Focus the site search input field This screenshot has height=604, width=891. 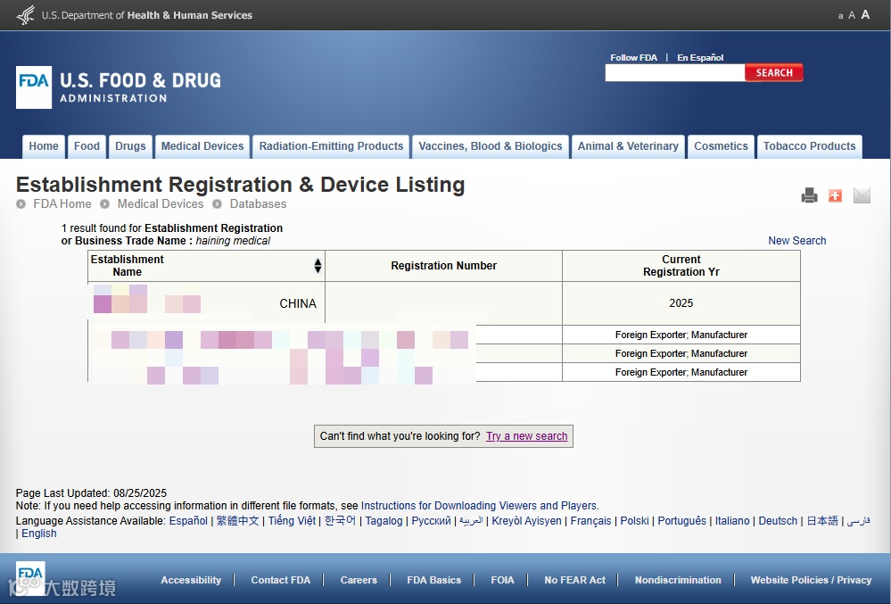tap(675, 73)
